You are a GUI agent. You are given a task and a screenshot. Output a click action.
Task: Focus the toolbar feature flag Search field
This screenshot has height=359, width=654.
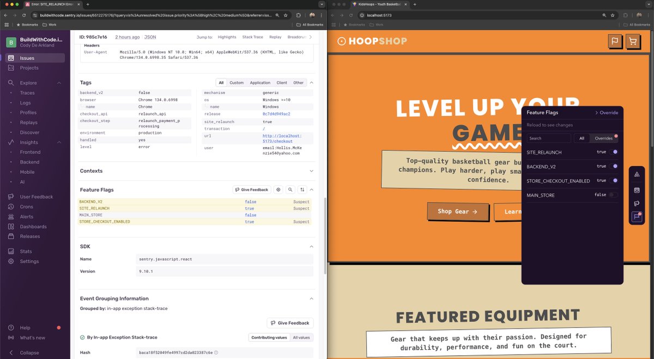549,138
